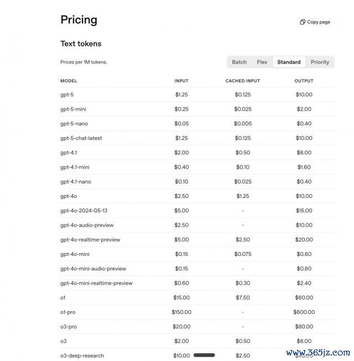Click the o3-deep-research model name

point(82,355)
